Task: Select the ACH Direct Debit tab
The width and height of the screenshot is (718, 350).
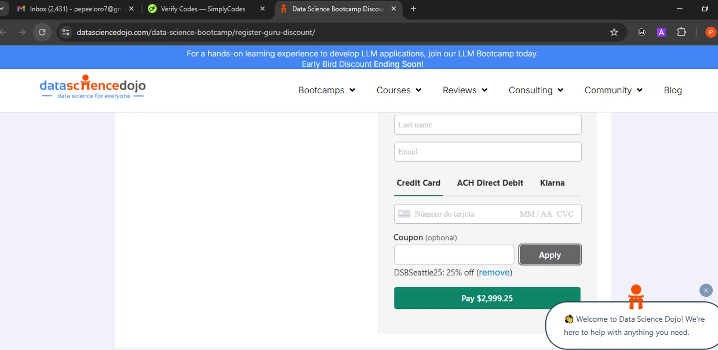Action: pyautogui.click(x=490, y=183)
